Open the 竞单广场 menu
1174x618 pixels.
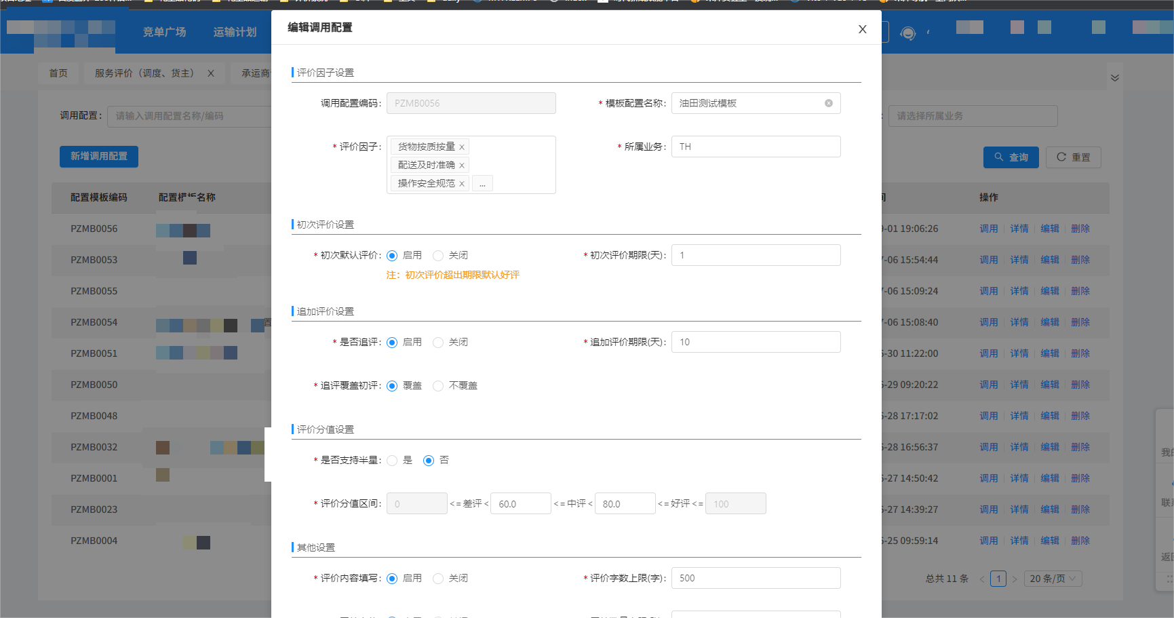click(164, 32)
